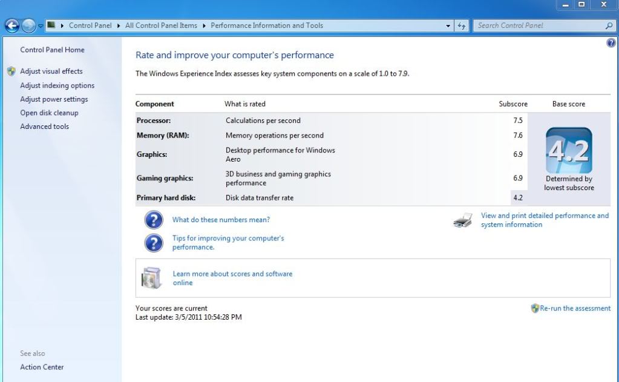Open Advanced tools link
The width and height of the screenshot is (619, 382).
[x=45, y=127]
